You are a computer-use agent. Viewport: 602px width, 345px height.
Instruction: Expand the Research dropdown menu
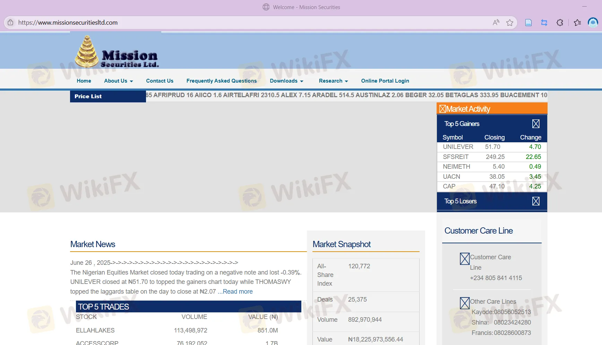point(333,81)
